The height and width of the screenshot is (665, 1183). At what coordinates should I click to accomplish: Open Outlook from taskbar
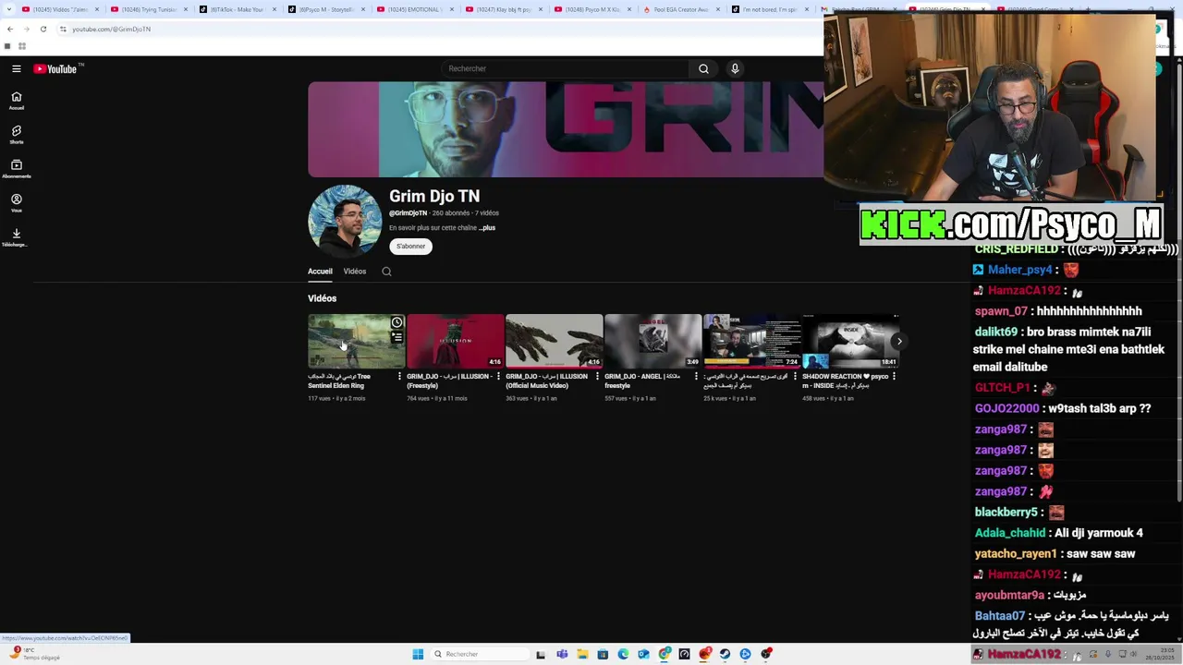[x=643, y=654]
